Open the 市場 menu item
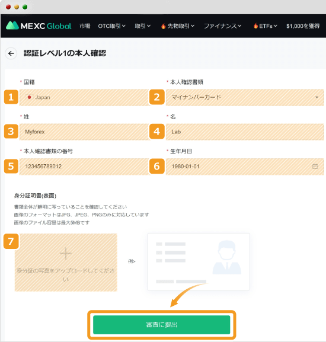Image resolution: width=326 pixels, height=342 pixels. [85, 26]
